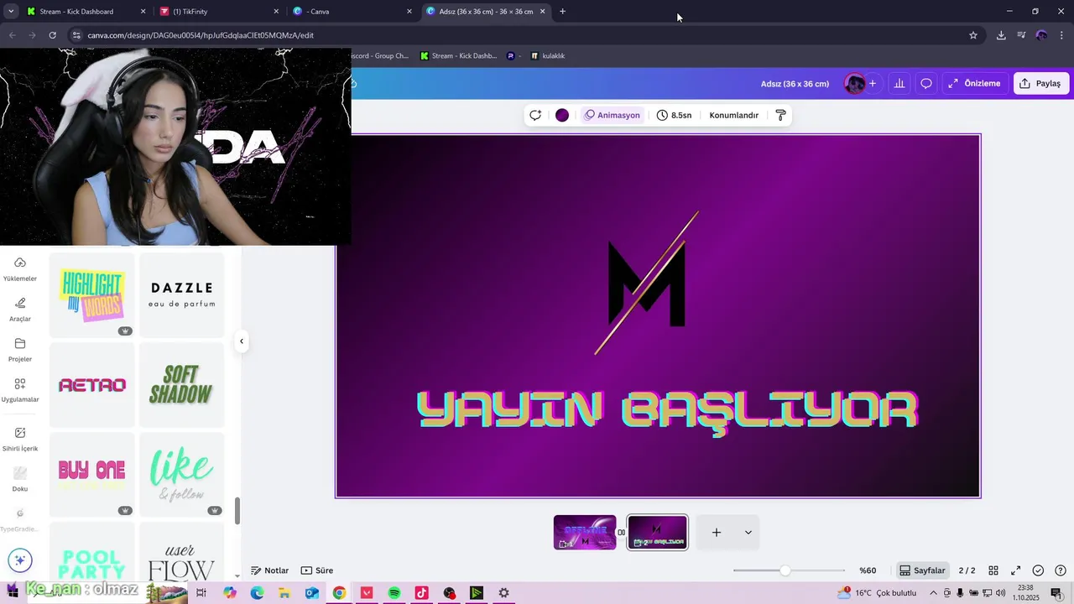Viewport: 1074px width, 604px height.
Task: Open the Yüklemeler sidebar panel
Action: pos(20,269)
